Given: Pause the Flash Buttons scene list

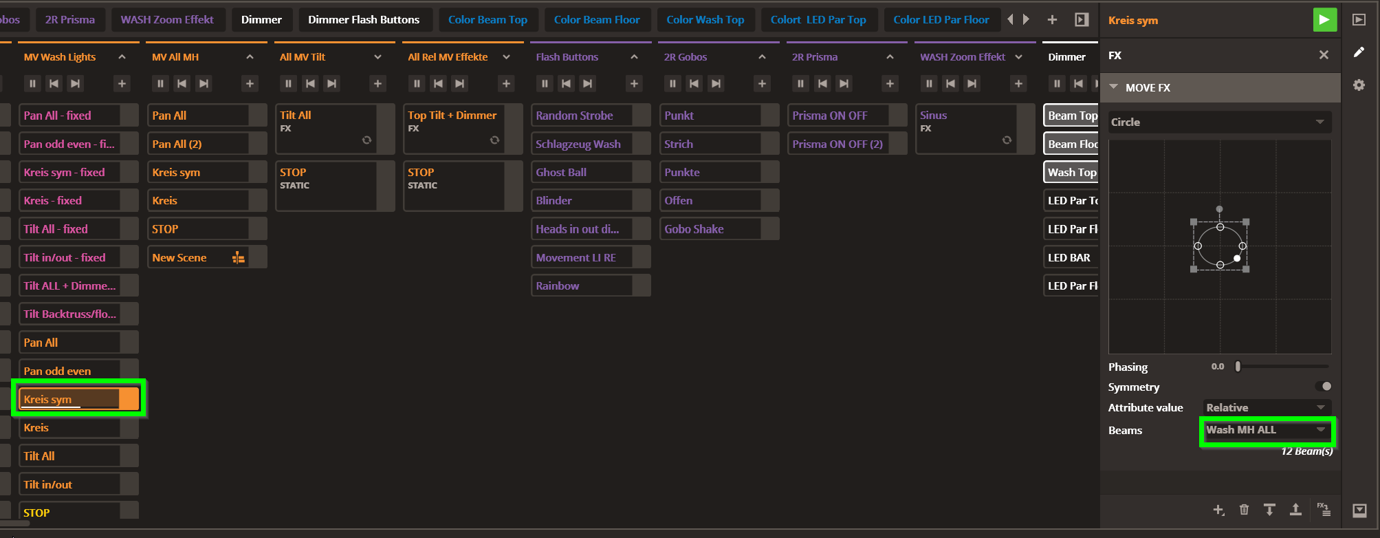Looking at the screenshot, I should (545, 84).
